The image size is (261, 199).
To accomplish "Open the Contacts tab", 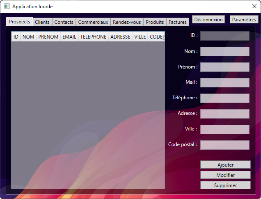I will tap(64, 22).
